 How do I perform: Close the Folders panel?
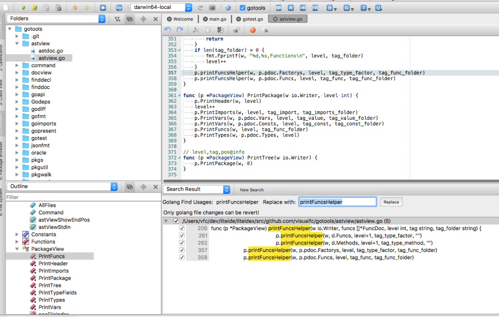(x=156, y=19)
